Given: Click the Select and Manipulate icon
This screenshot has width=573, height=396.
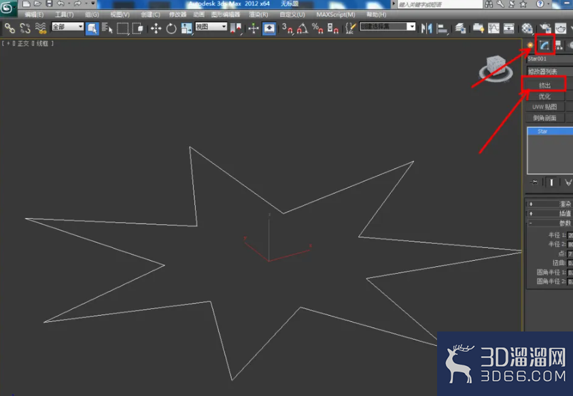Looking at the screenshot, I should point(254,28).
